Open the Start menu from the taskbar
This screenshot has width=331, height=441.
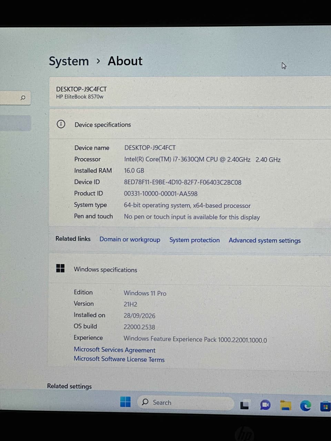tap(126, 402)
